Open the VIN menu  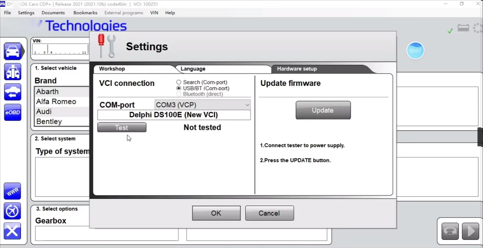coord(154,13)
